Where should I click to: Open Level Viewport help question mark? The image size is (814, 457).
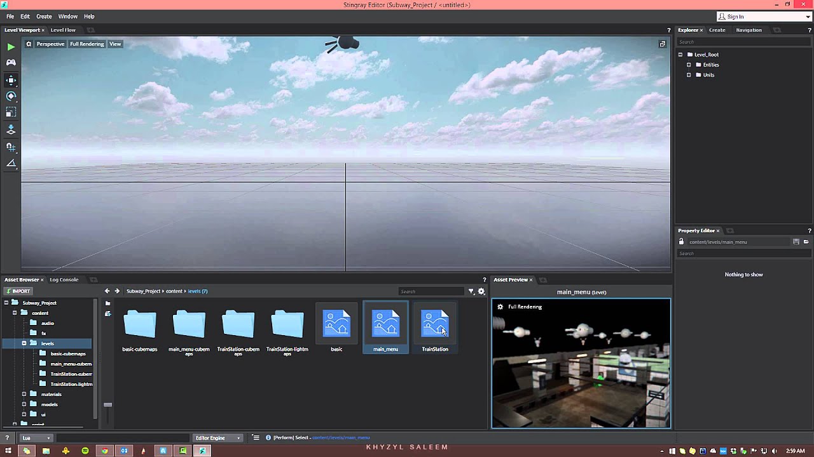(668, 30)
